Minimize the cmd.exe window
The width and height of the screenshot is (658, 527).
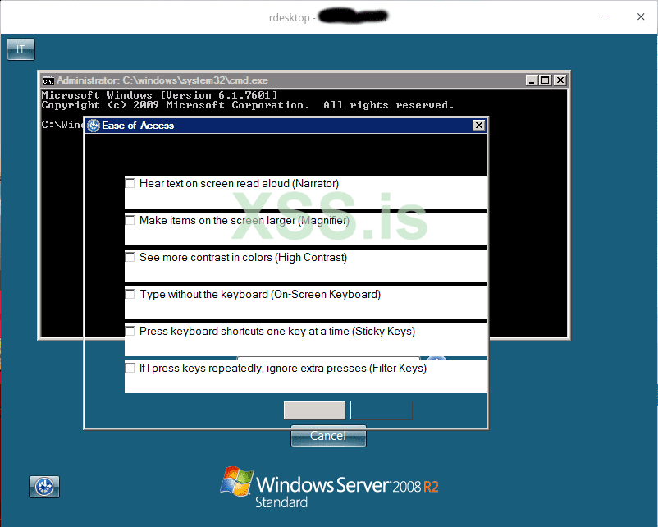point(532,80)
